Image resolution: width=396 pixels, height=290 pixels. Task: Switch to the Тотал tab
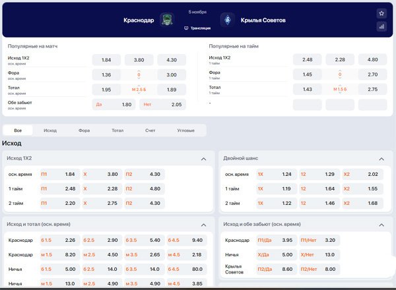click(117, 130)
